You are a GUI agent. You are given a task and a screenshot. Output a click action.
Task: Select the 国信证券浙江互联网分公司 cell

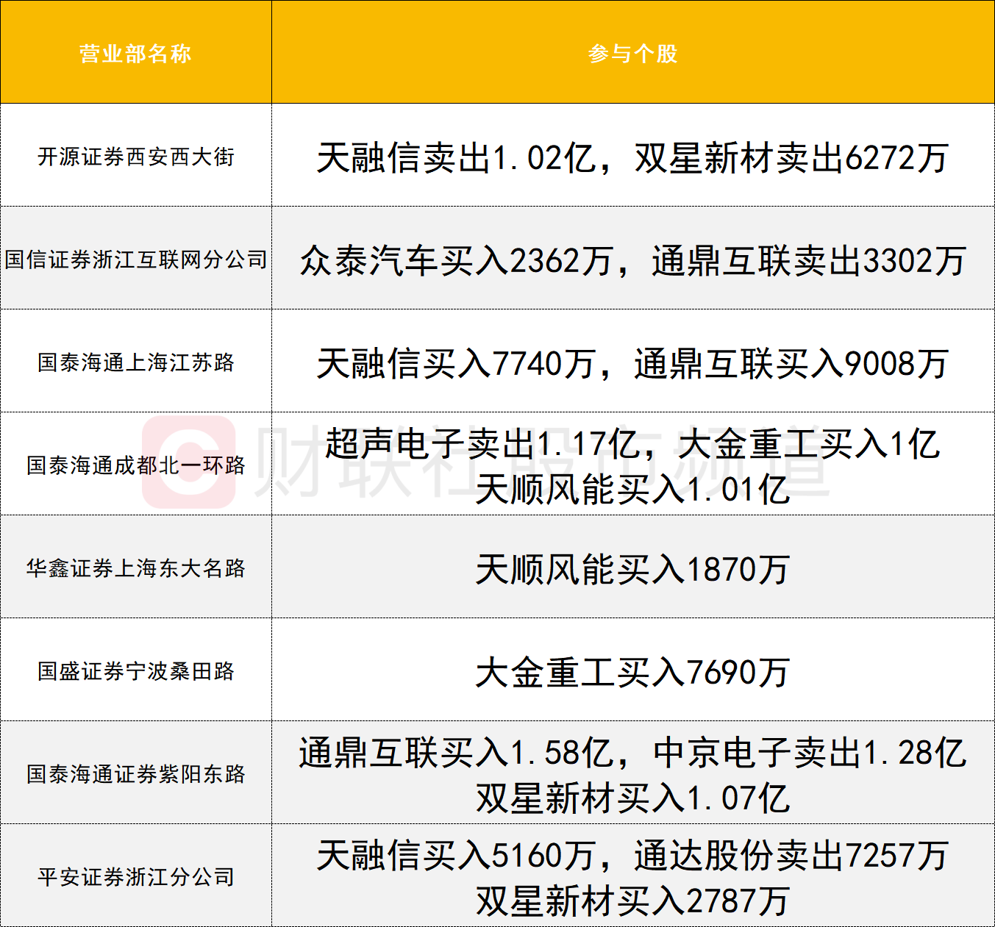coord(136,260)
